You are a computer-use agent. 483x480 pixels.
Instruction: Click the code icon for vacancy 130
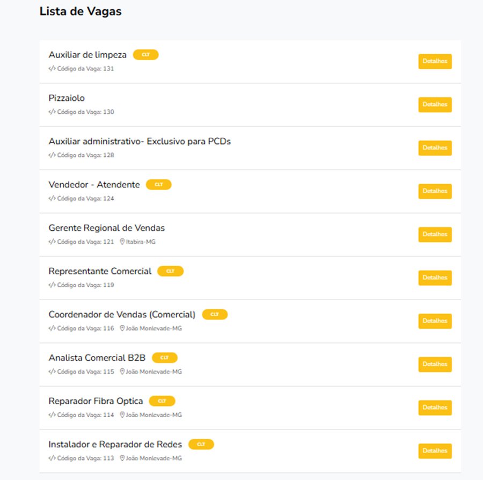pyautogui.click(x=52, y=112)
